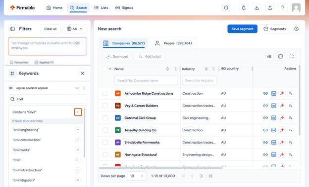Add the "civil infrastructure" suggestion

coord(78,170)
